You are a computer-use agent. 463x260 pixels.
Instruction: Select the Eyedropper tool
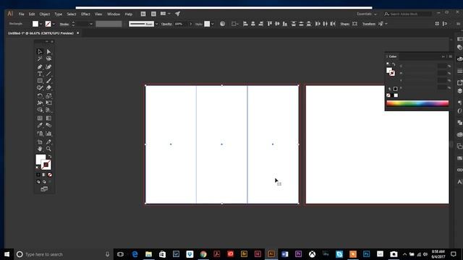point(40,125)
